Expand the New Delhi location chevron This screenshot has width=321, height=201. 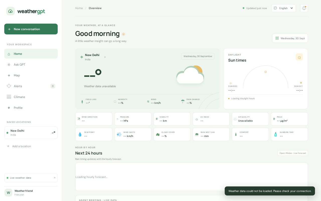(x=105, y=57)
